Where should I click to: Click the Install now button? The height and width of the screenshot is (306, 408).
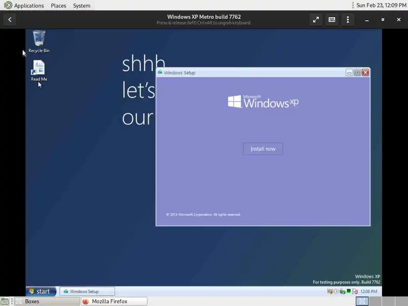(x=263, y=149)
